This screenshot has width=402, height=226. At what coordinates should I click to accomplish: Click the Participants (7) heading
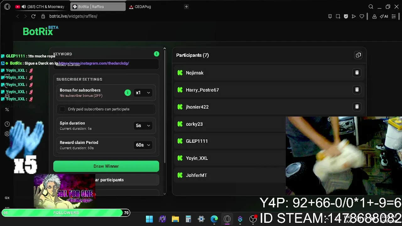[x=193, y=55]
